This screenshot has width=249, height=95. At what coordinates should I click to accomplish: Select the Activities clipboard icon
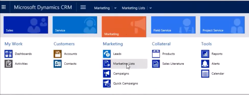tap(8, 64)
